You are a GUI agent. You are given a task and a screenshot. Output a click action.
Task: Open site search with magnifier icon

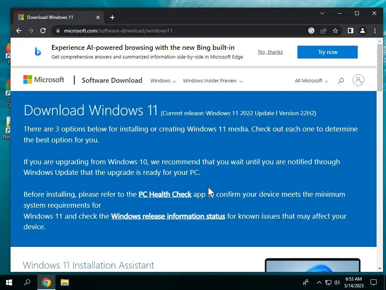tap(341, 81)
